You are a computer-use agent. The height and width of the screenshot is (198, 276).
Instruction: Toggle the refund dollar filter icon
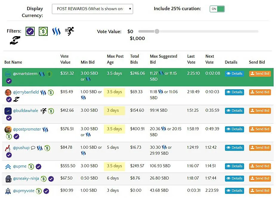pos(43,32)
